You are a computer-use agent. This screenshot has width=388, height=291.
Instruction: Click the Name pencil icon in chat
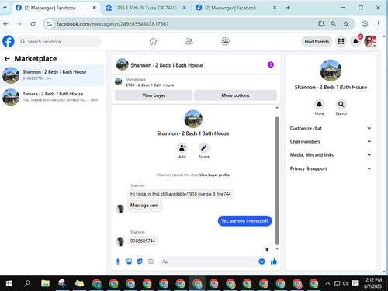click(204, 147)
